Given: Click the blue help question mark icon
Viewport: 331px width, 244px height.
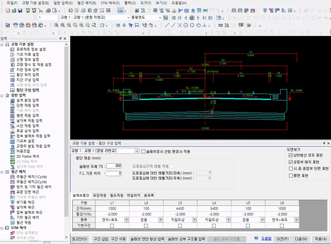Looking at the screenshot, I should click(256, 238).
